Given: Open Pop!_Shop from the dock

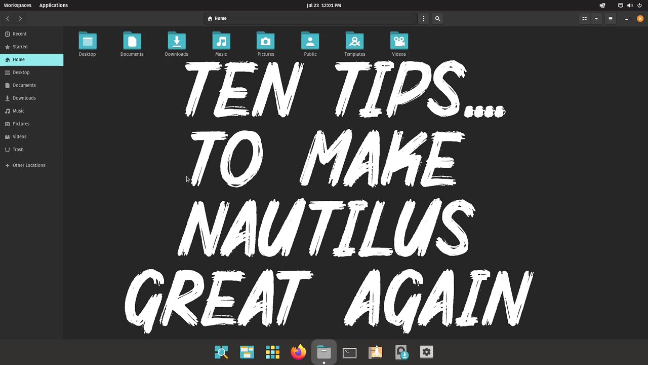Looking at the screenshot, I should 375,352.
